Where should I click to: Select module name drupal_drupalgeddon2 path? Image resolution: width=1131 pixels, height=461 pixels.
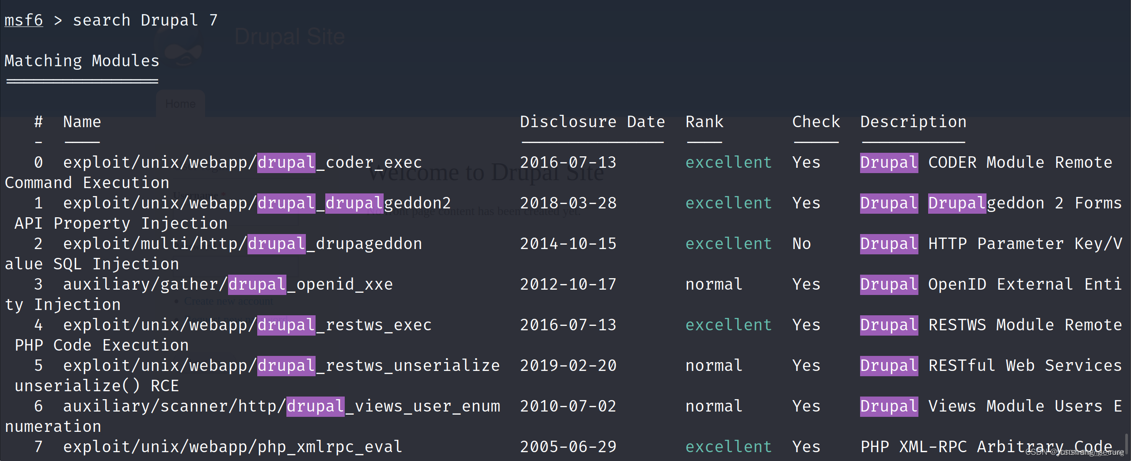[257, 203]
